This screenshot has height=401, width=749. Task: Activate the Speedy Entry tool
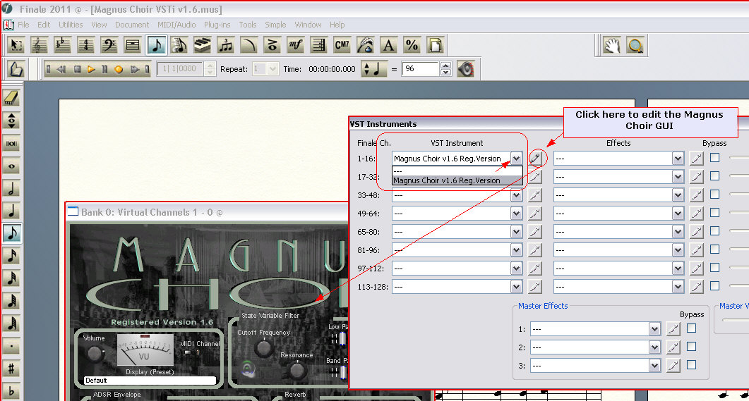[x=179, y=45]
